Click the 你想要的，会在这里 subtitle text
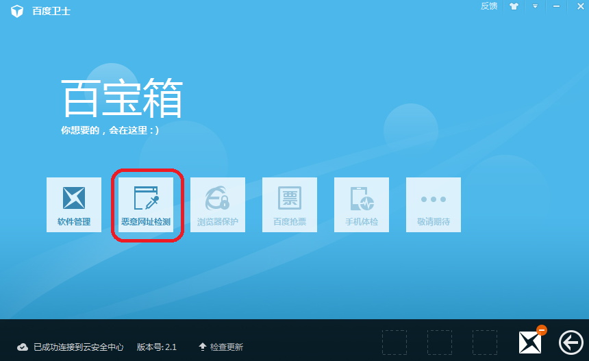Image resolution: width=589 pixels, height=361 pixels. pos(110,130)
